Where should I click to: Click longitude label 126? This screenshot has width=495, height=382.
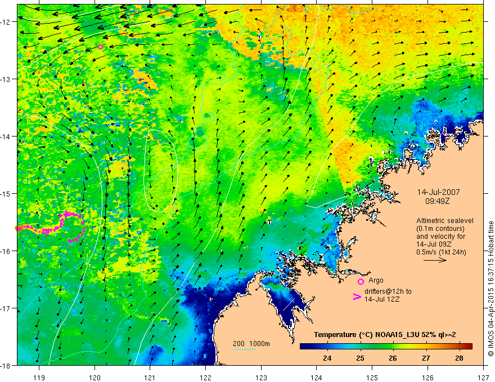[427, 378]
